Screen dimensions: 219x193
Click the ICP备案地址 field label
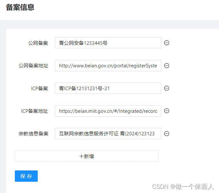point(35,111)
